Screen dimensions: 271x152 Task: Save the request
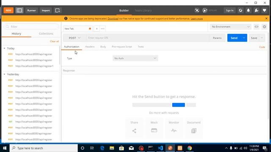[x=254, y=38]
